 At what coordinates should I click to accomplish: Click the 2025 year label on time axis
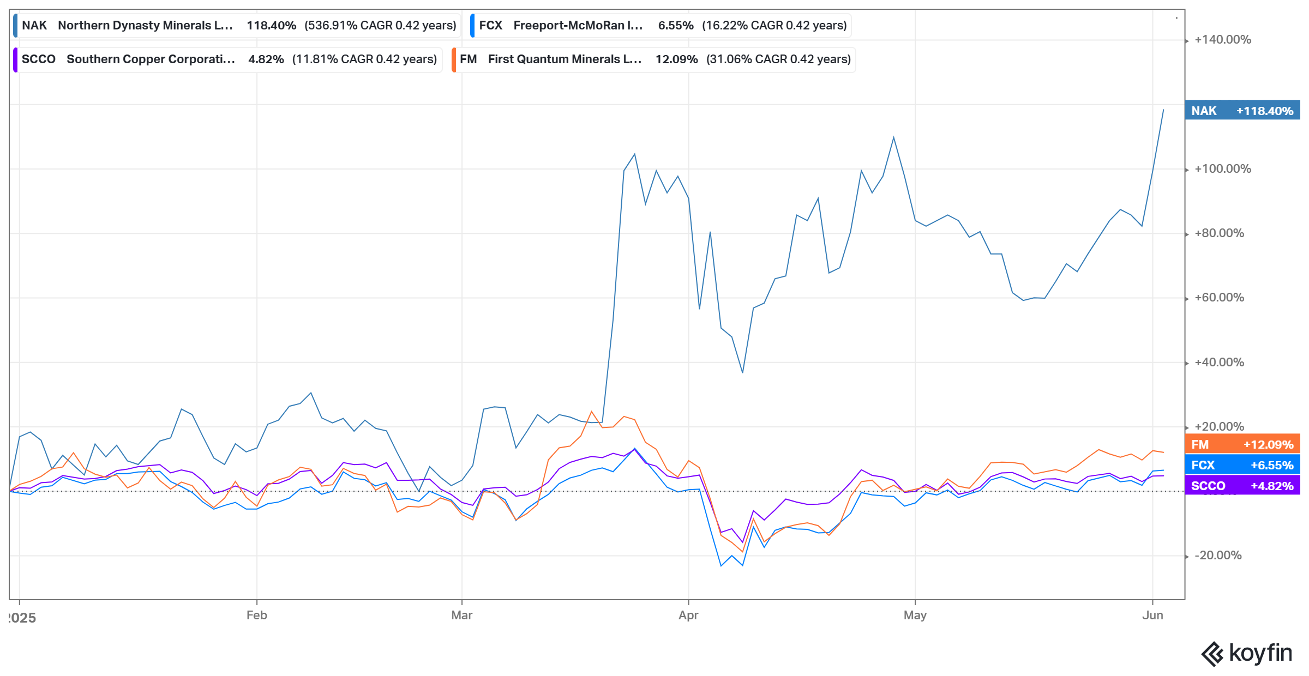(x=23, y=618)
